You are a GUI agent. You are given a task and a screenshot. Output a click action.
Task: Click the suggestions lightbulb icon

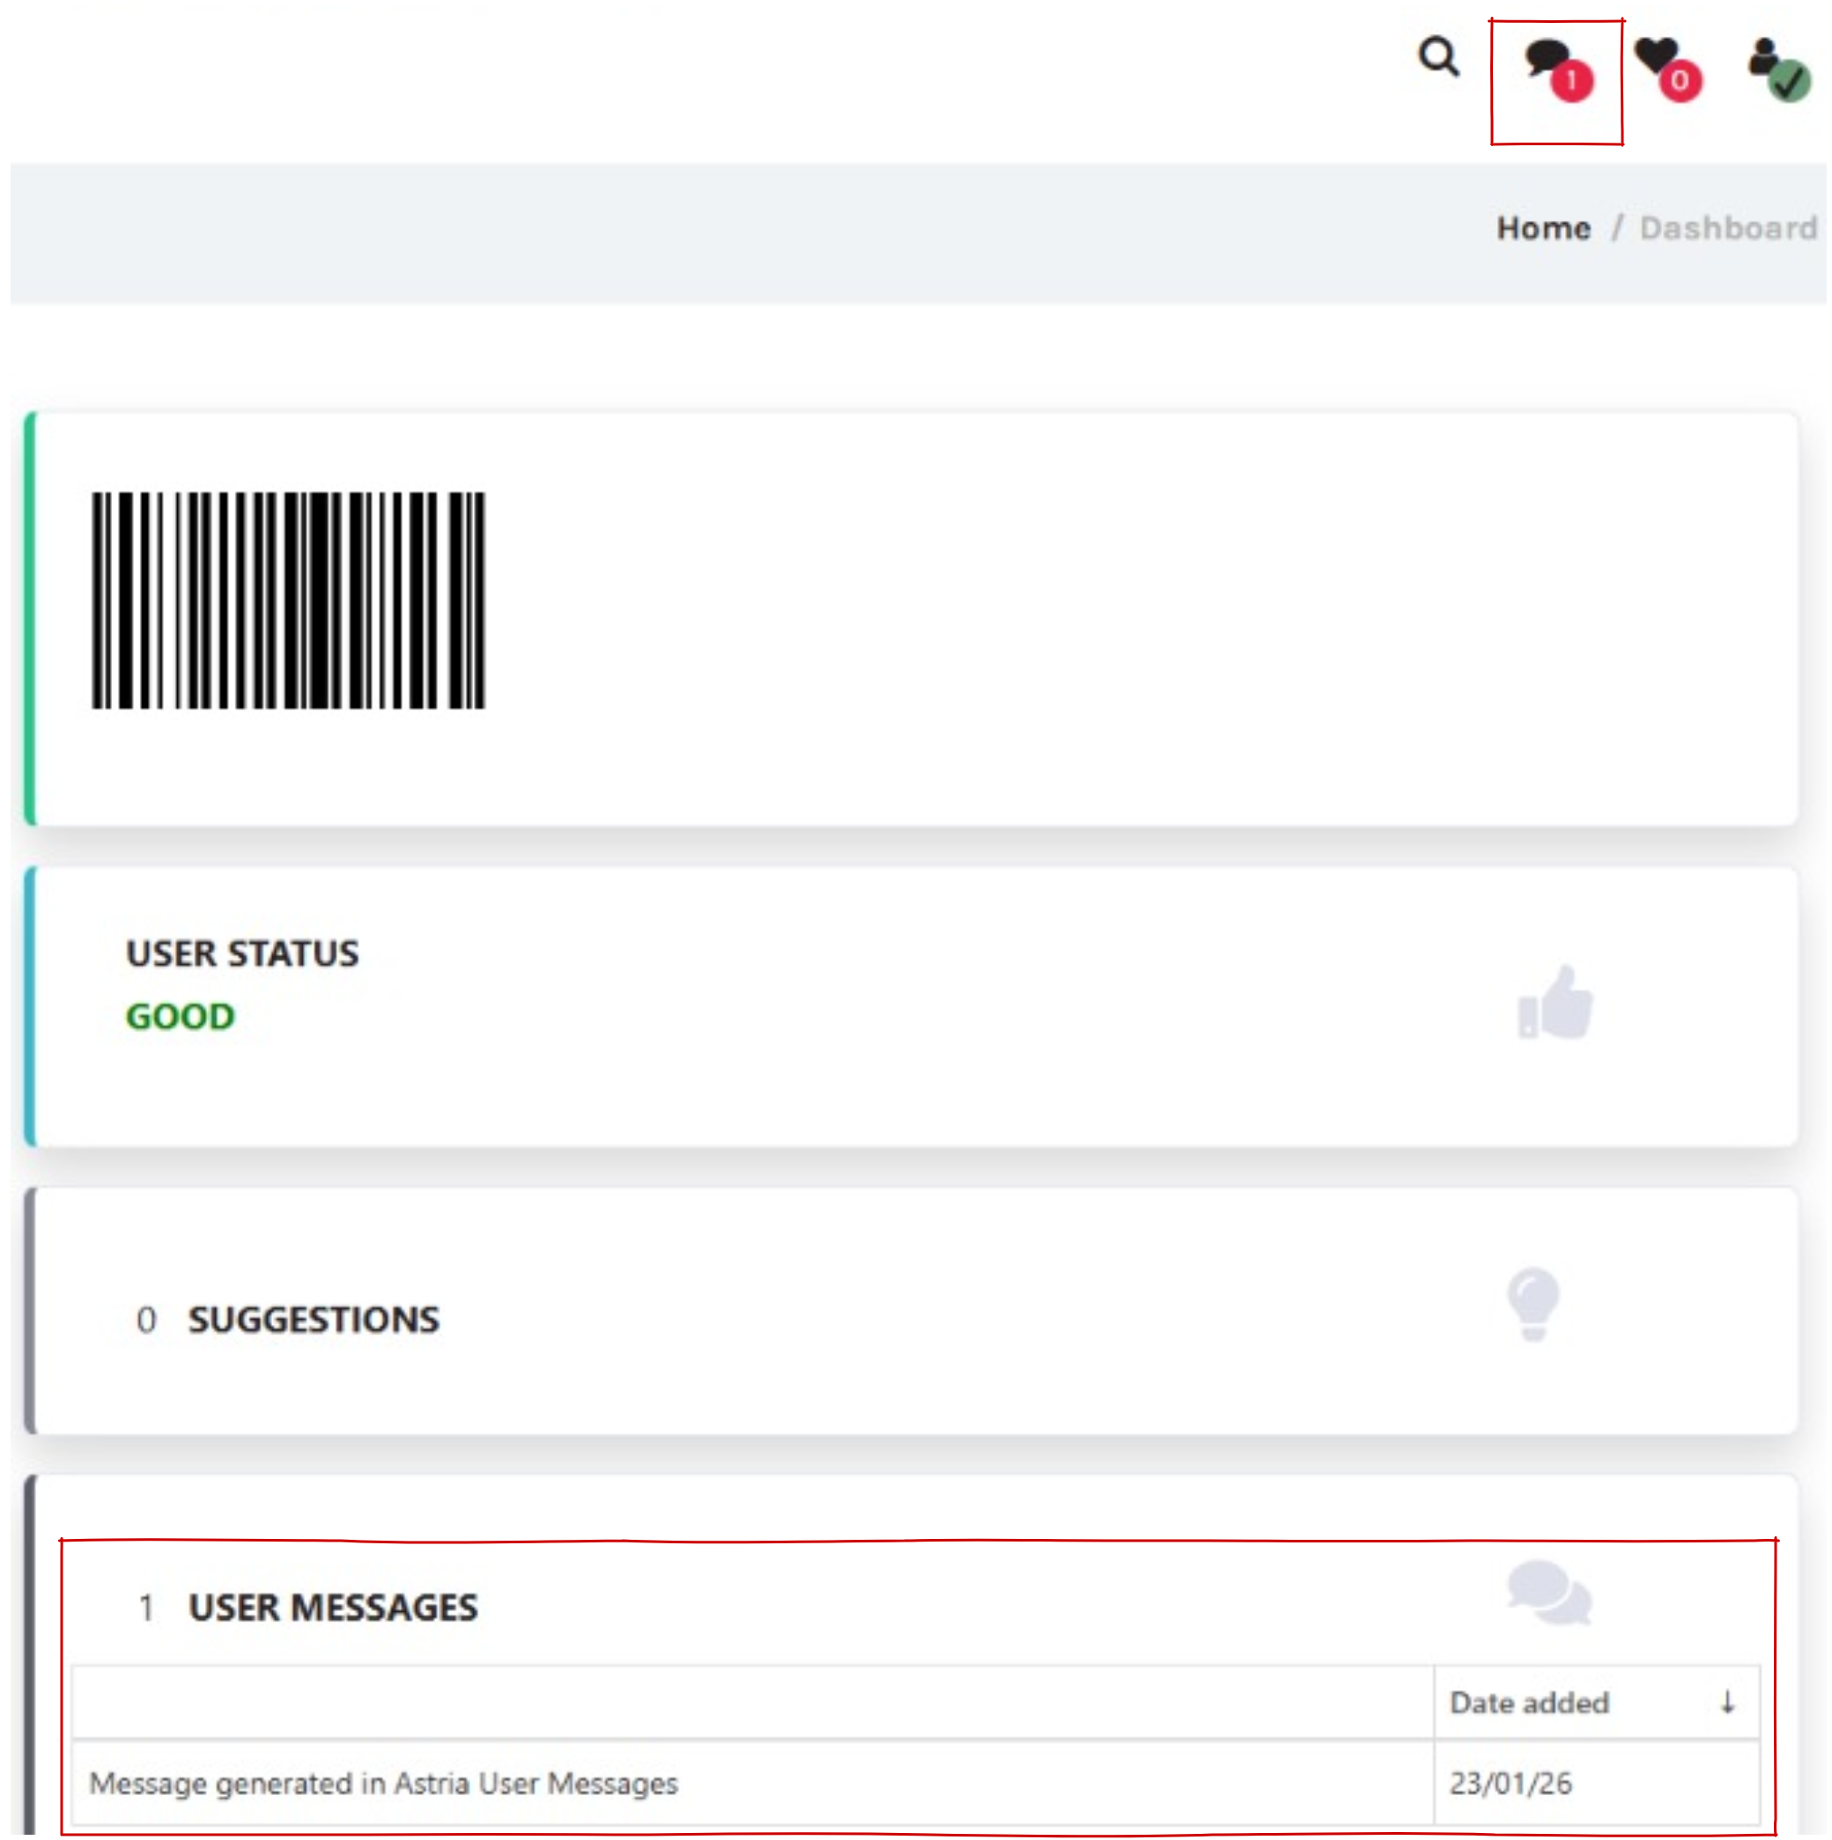pos(1533,1303)
